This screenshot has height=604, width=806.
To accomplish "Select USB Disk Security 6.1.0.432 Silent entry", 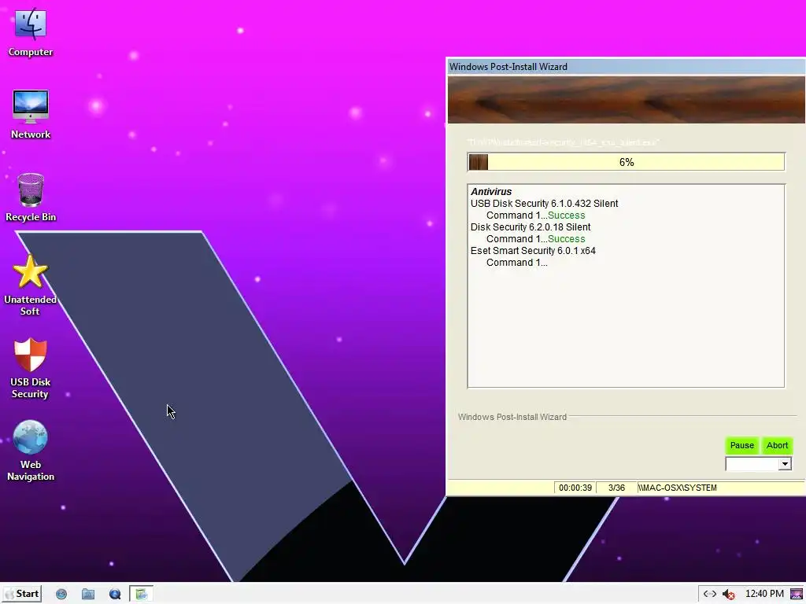I will tap(545, 204).
